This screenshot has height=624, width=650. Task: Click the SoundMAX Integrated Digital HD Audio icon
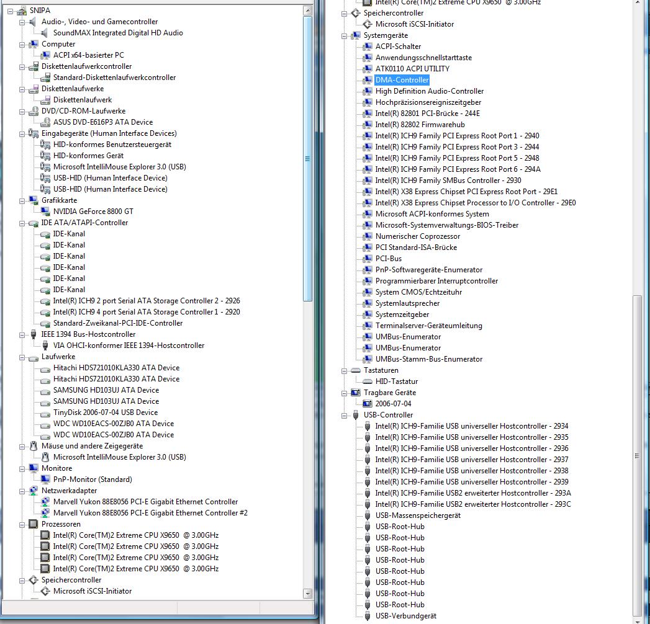[45, 33]
